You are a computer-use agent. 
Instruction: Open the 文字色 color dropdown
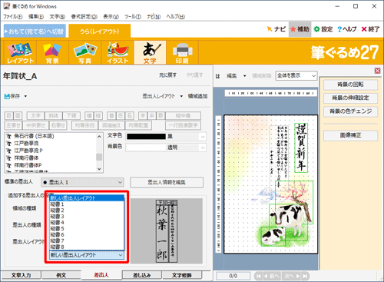[203, 137]
